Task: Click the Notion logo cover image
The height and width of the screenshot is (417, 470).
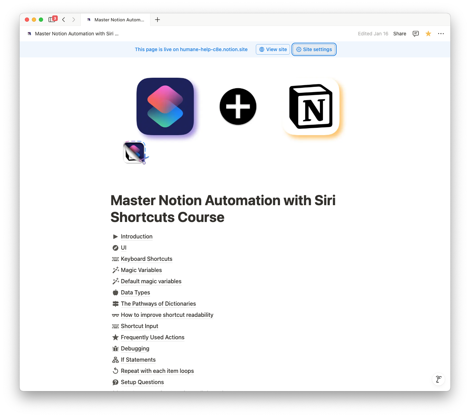Action: pyautogui.click(x=311, y=106)
